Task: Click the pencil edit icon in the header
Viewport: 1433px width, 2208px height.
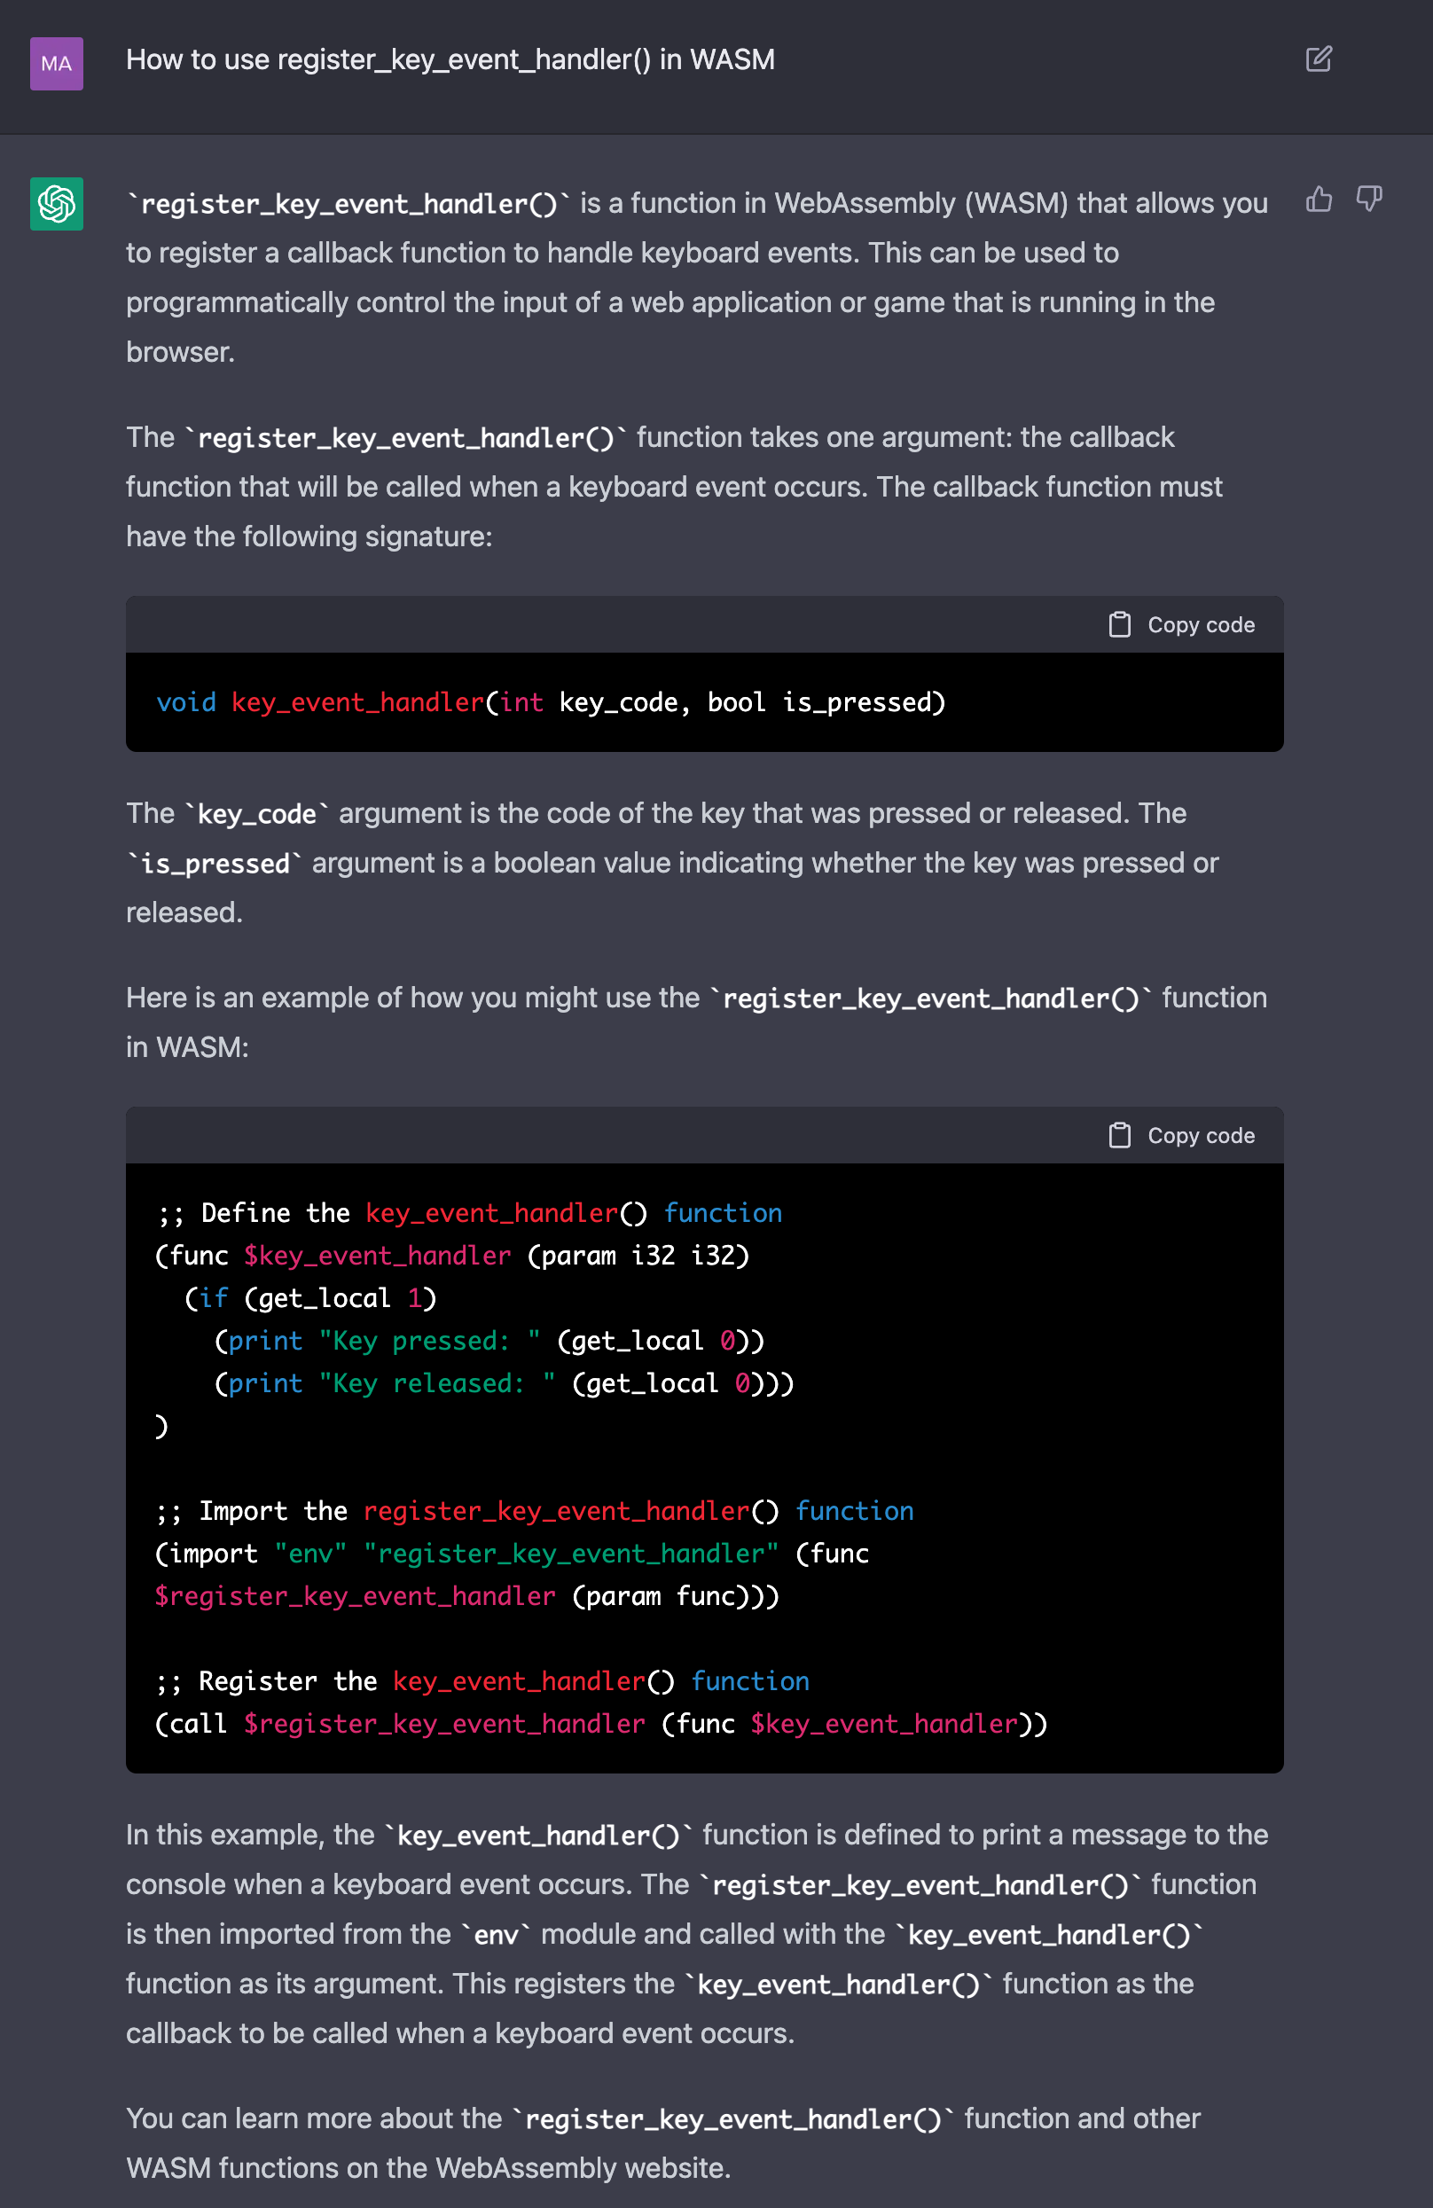Action: (x=1318, y=59)
